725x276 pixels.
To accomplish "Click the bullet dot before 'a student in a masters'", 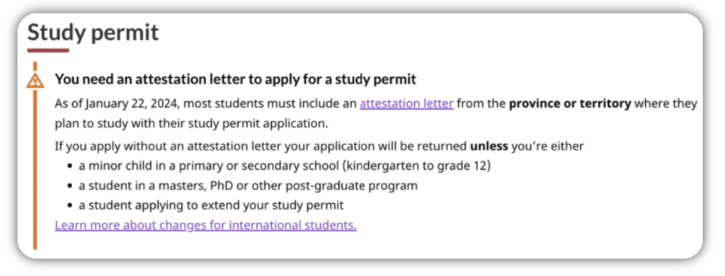I will point(70,186).
